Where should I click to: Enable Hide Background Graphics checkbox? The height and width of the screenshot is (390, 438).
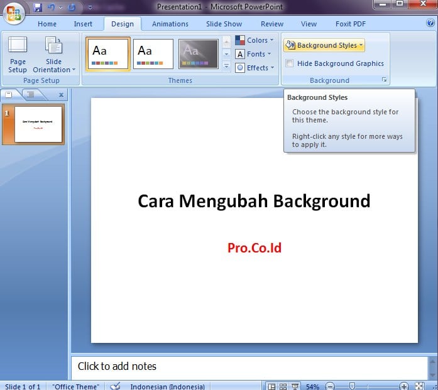tap(290, 63)
